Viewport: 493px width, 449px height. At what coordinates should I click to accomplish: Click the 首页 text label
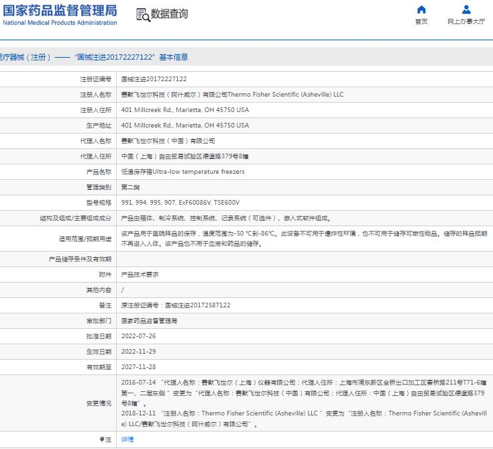point(421,21)
